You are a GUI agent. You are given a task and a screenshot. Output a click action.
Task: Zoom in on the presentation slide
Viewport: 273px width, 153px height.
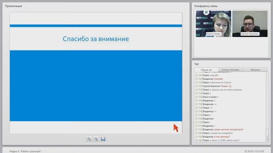click(x=89, y=139)
